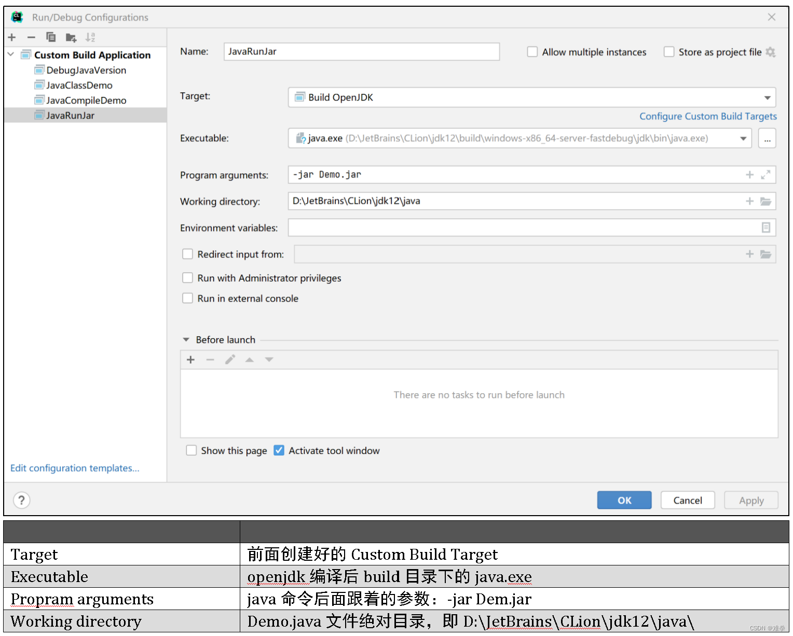Close the Run/Debug Configurations dialog
793x636 pixels.
[x=772, y=17]
